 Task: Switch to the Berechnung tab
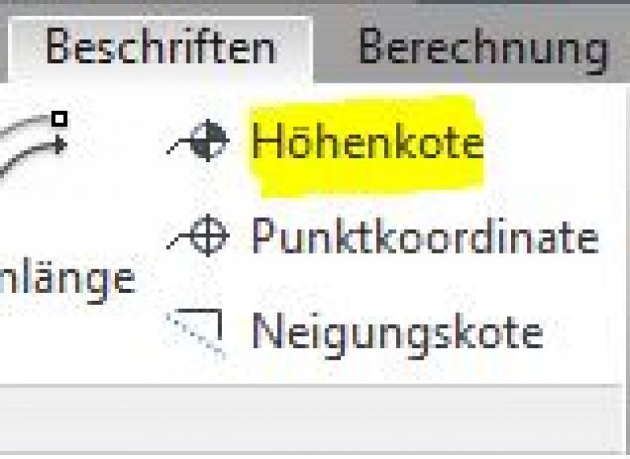(x=482, y=48)
